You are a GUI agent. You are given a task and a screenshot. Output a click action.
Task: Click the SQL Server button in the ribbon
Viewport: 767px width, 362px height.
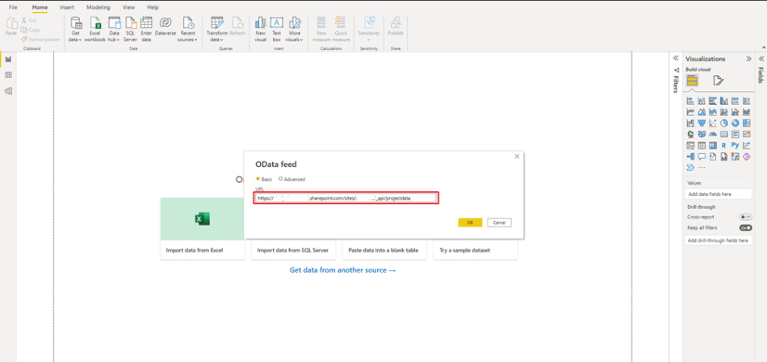(x=130, y=28)
